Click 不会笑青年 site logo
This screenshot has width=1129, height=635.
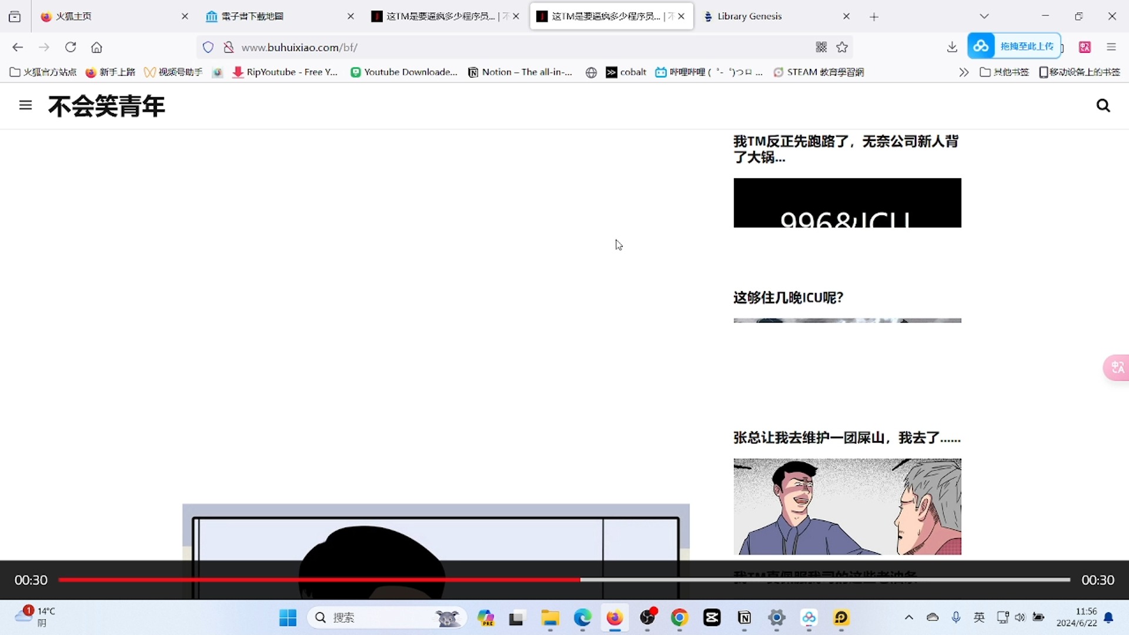coord(106,106)
